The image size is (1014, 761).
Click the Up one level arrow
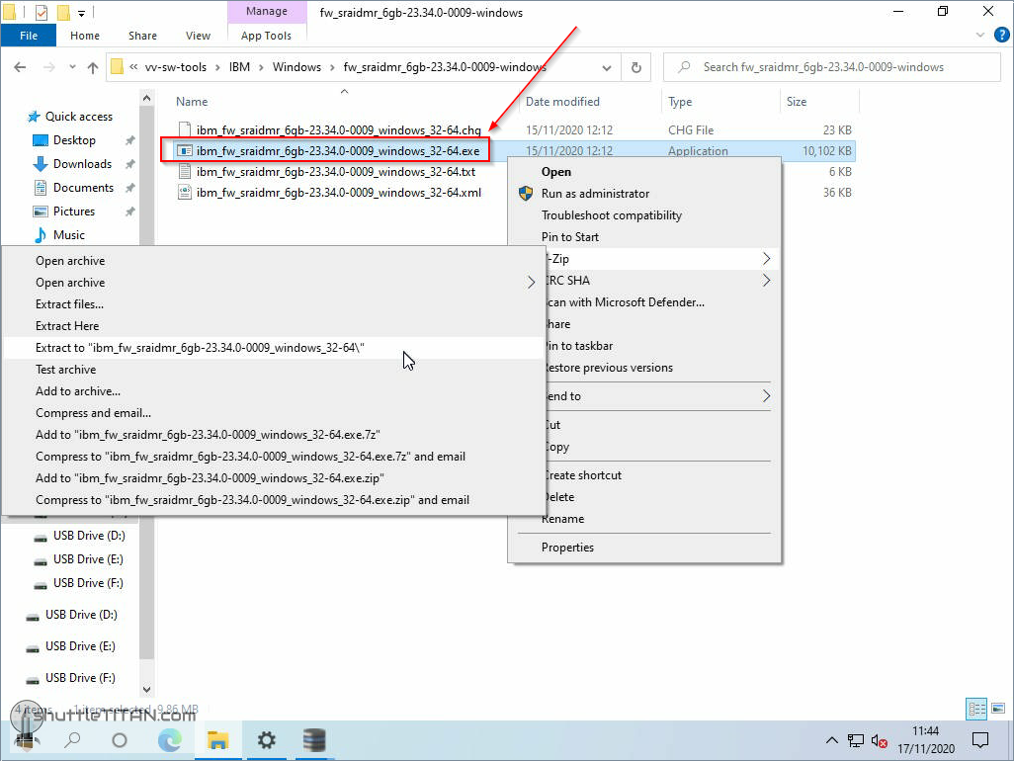coord(93,67)
